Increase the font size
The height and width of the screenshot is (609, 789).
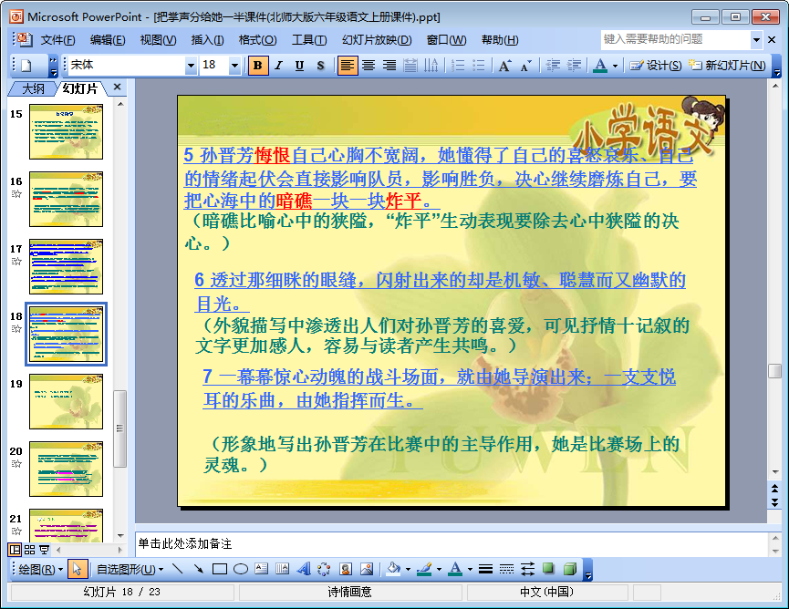coord(504,66)
